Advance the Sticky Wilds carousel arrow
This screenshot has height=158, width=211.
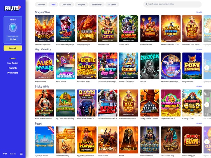tap(207, 105)
